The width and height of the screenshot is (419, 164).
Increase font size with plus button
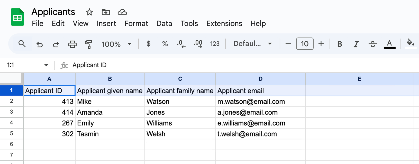pos(321,44)
